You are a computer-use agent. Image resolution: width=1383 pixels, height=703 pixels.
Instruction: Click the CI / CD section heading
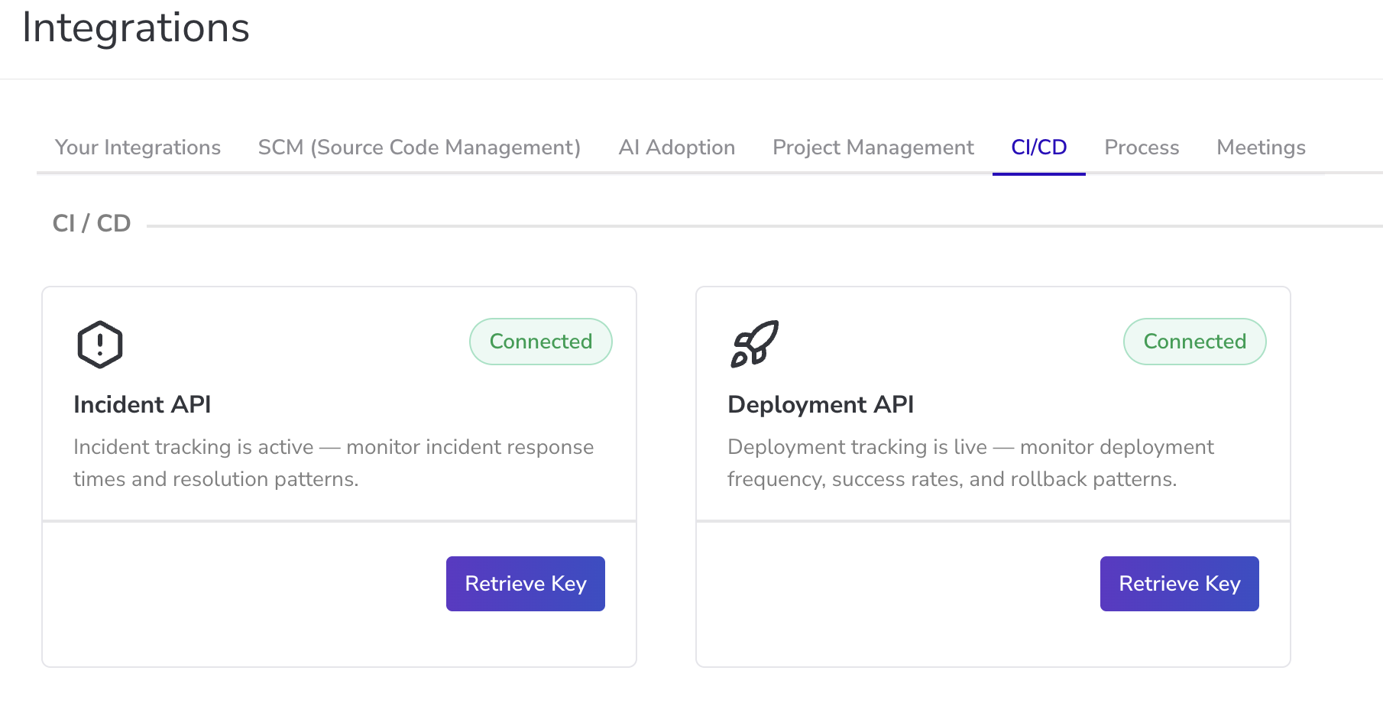92,223
